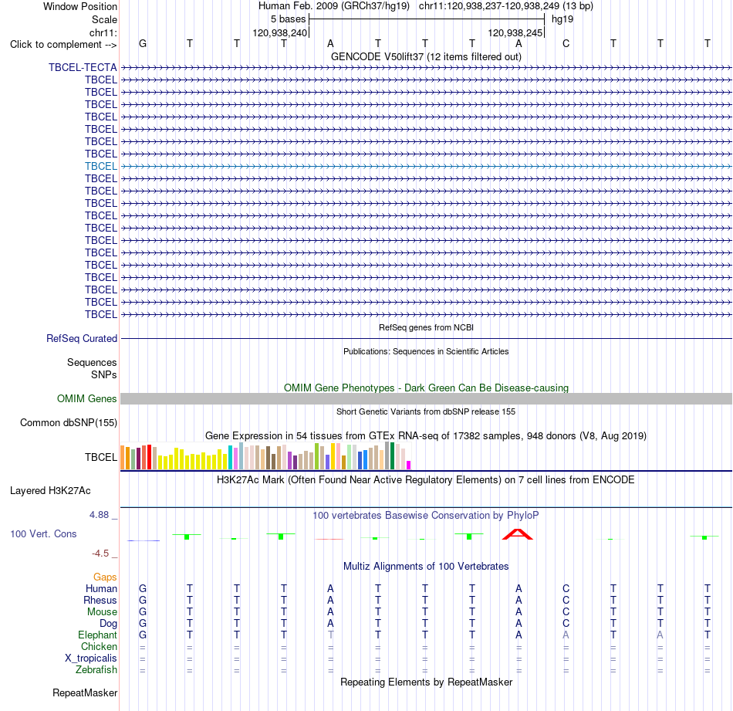The height and width of the screenshot is (711, 733).
Task: Click the orange Gaps label
Action: (x=105, y=577)
